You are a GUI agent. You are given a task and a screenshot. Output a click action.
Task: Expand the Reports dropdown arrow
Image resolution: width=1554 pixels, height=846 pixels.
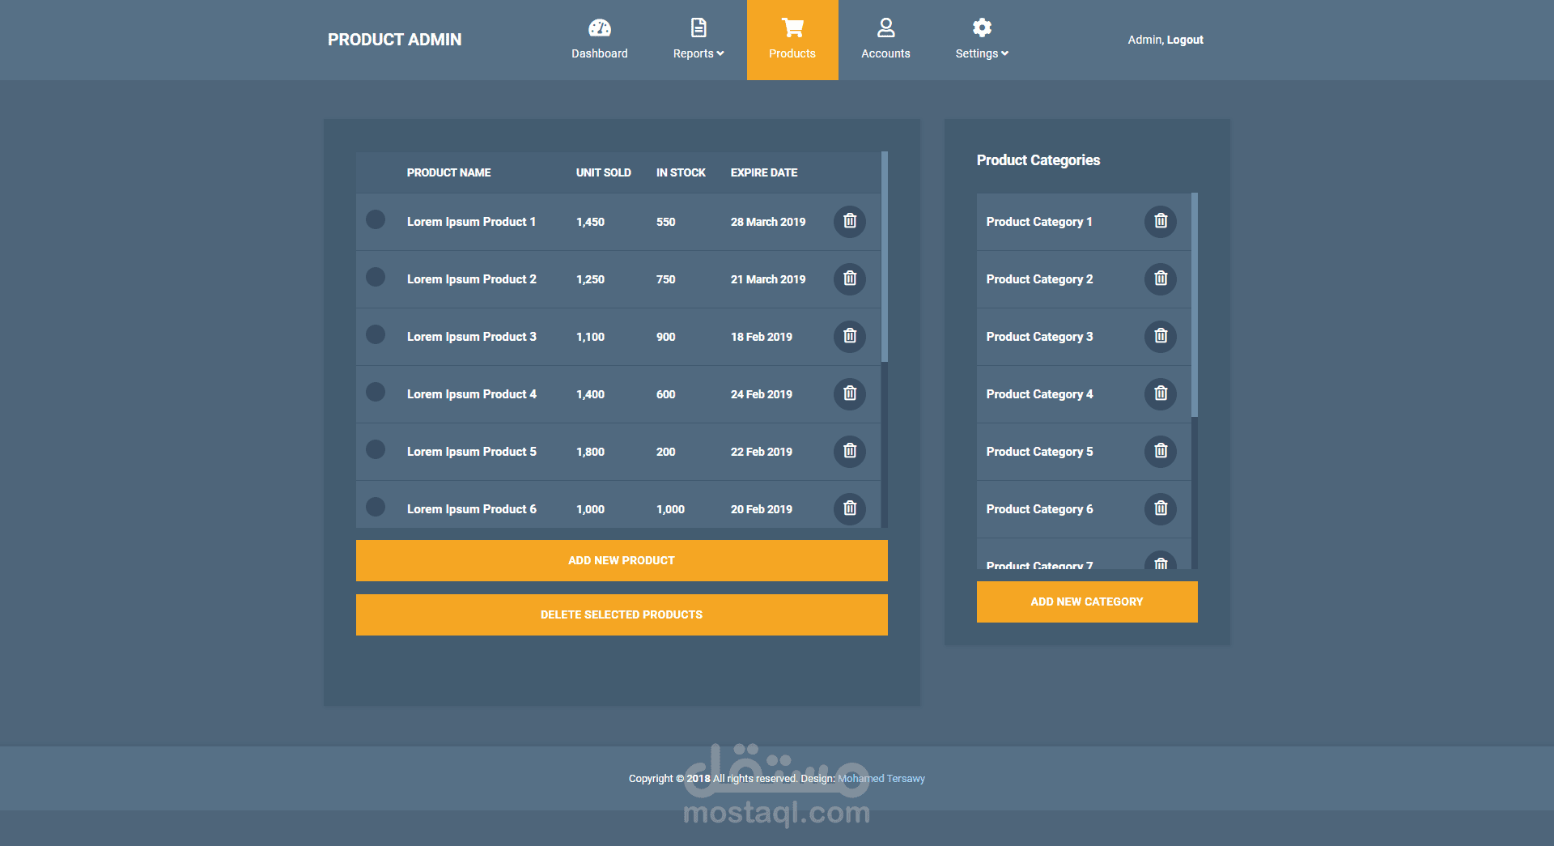pyautogui.click(x=720, y=53)
